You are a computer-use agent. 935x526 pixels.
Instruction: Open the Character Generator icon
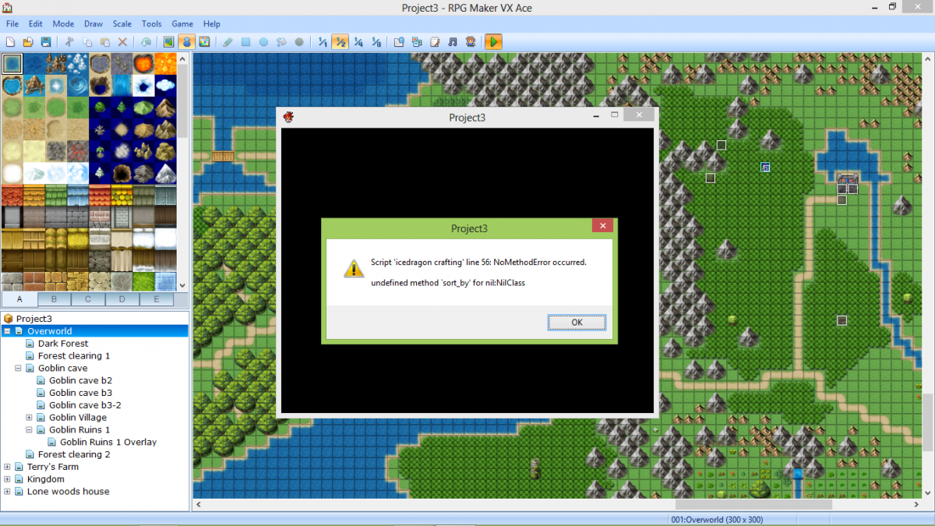(x=471, y=42)
